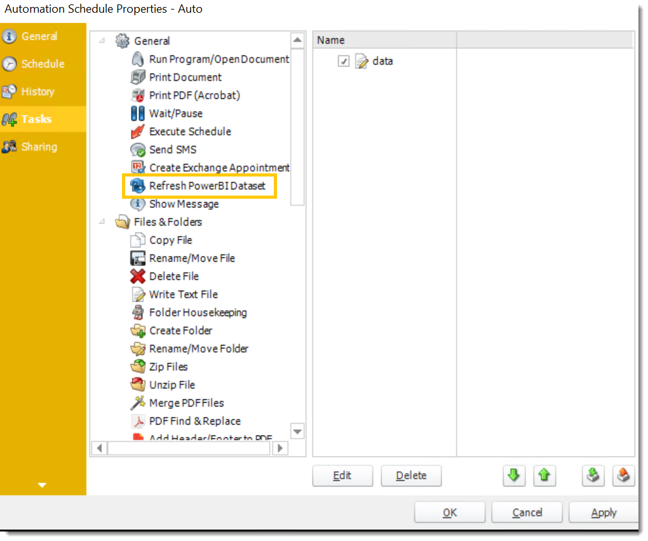Open the import tasks icon
This screenshot has width=648, height=541.
coord(593,475)
